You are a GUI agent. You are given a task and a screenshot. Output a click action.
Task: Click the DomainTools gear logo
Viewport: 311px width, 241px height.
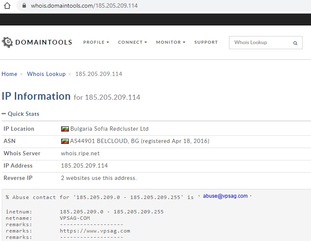point(7,42)
